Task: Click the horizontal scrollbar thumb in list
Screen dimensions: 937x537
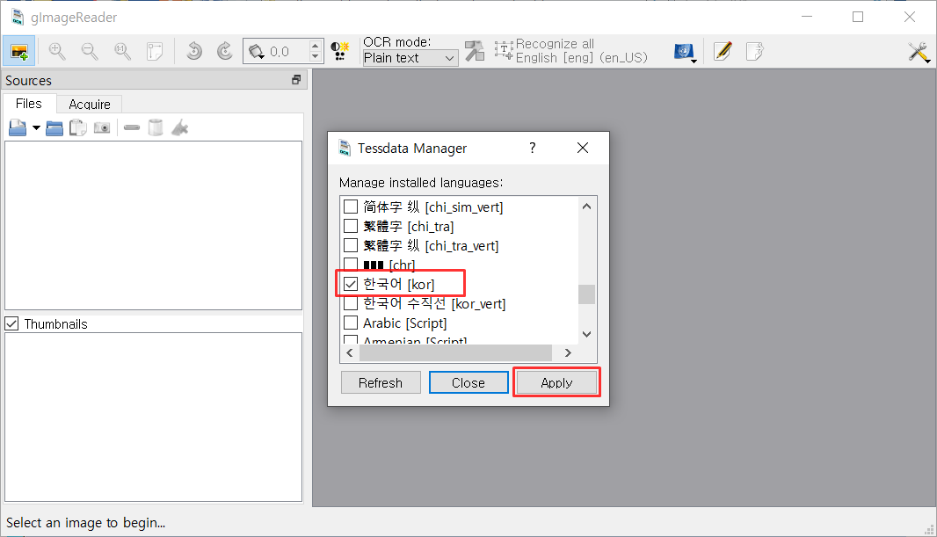Action: pyautogui.click(x=456, y=353)
